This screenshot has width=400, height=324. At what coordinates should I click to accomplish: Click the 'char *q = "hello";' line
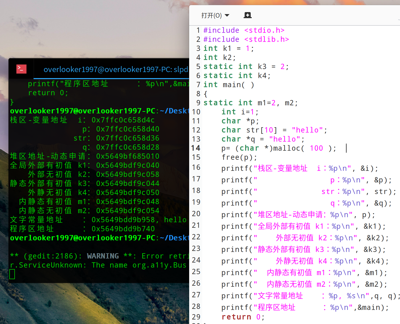263,139
